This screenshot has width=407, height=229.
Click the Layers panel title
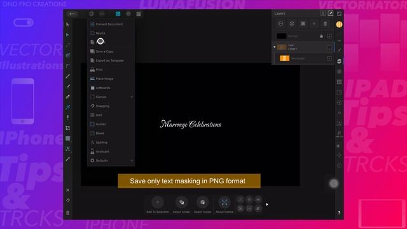point(280,13)
